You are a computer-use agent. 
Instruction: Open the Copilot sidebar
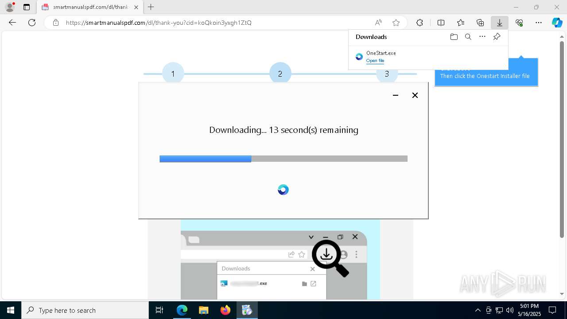tap(557, 23)
